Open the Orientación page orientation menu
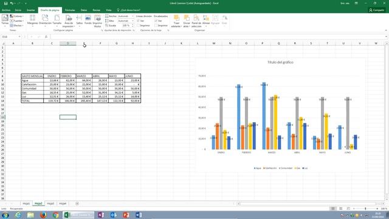 (x=45, y=20)
